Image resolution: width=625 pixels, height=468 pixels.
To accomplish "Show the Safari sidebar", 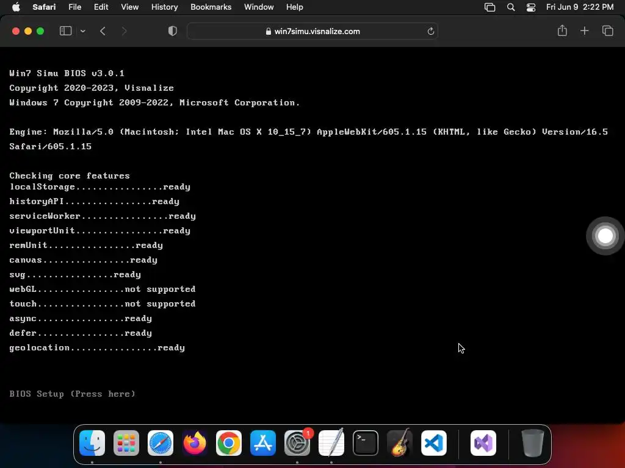I will tap(65, 31).
